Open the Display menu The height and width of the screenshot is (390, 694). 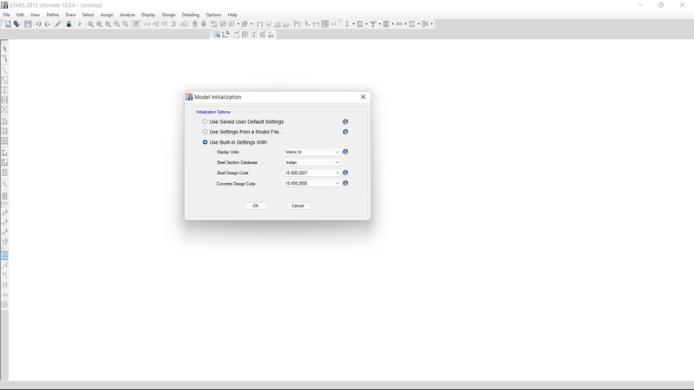click(148, 15)
